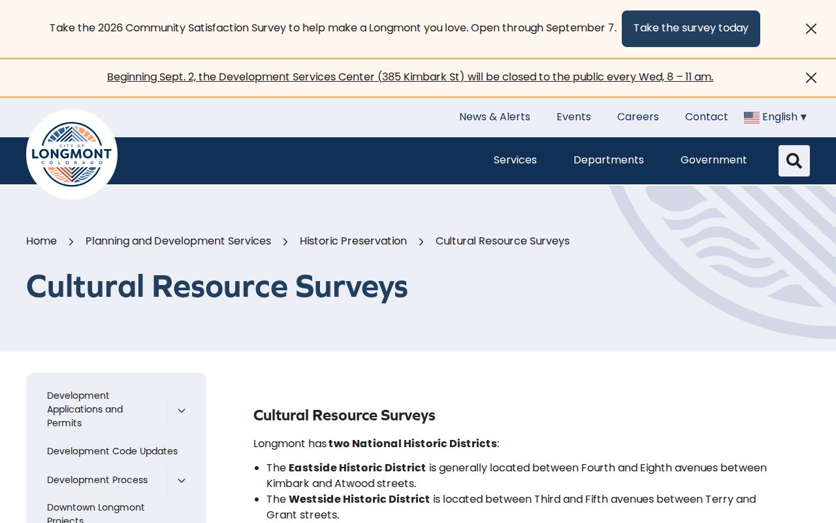Go to Home breadcrumb
Viewport: 836px width, 523px height.
[x=41, y=241]
